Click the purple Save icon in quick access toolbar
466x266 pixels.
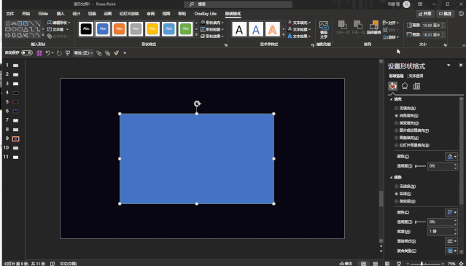39,53
